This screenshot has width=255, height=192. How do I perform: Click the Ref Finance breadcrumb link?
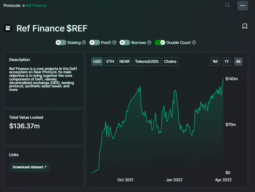pyautogui.click(x=36, y=6)
